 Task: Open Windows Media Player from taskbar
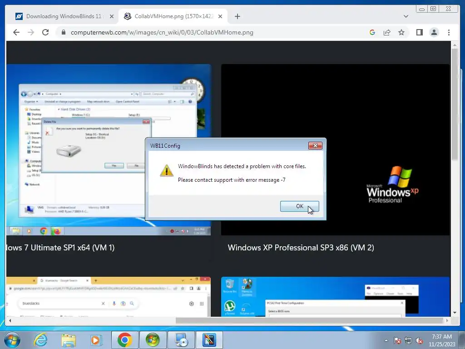coord(96,340)
